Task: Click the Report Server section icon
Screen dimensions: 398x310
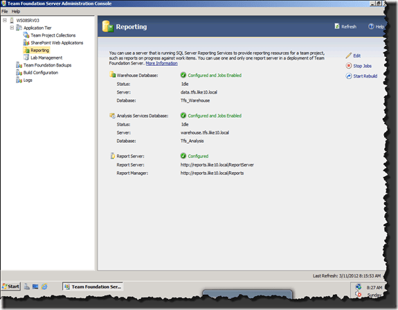Action: [112, 156]
